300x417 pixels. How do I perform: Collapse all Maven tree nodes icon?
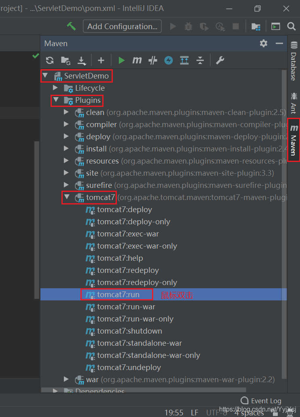(200, 60)
